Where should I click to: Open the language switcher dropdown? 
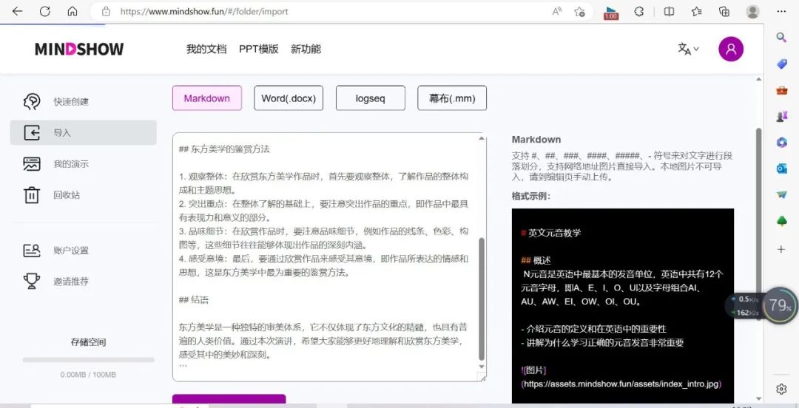coord(689,49)
